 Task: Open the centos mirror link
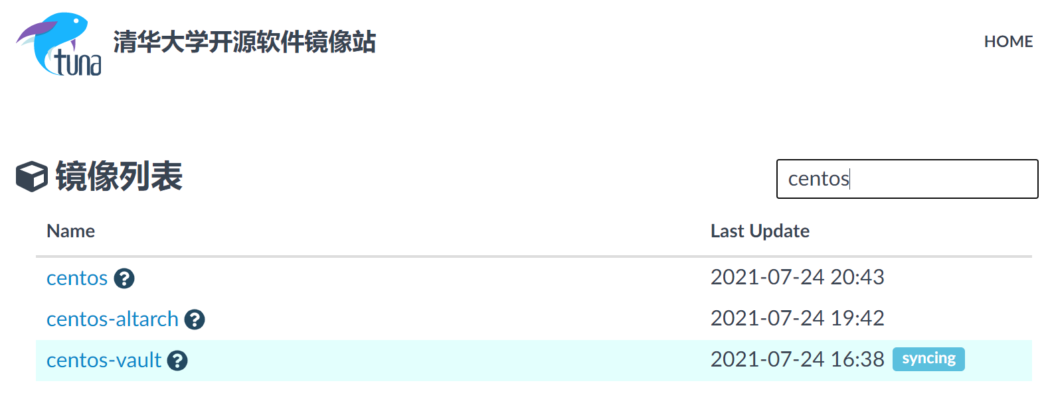(x=76, y=278)
